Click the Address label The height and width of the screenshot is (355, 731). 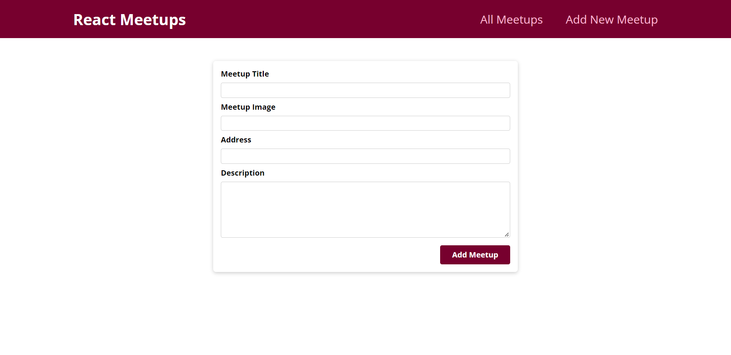[x=236, y=140]
